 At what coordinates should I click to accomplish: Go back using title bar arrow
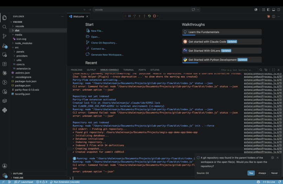[85, 9]
